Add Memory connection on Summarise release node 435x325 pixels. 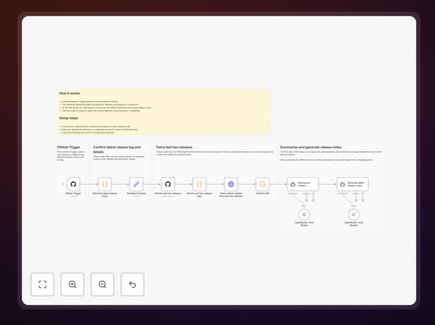(307, 200)
